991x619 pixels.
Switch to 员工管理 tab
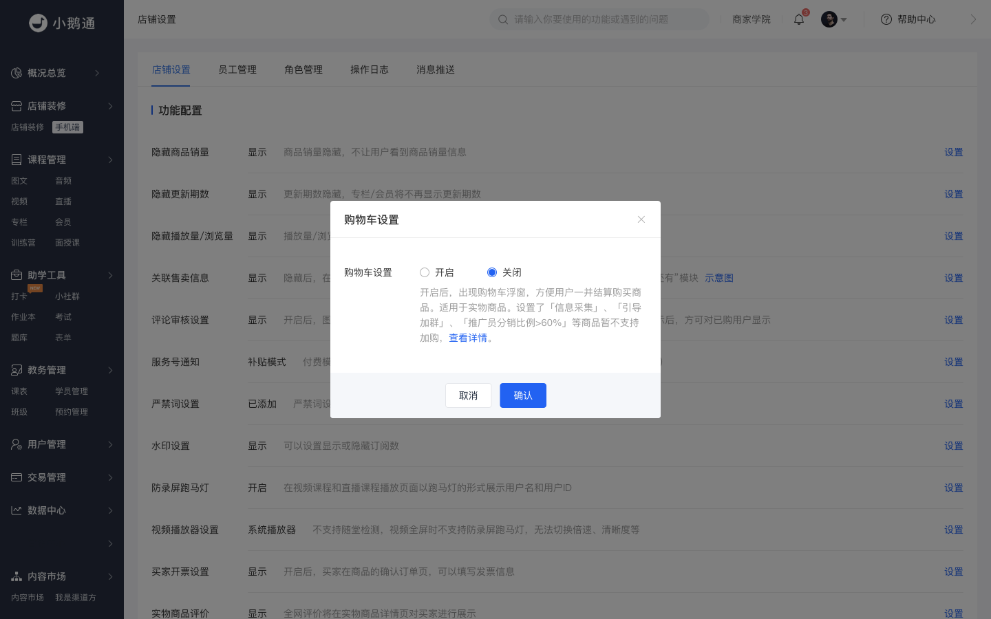(x=237, y=69)
